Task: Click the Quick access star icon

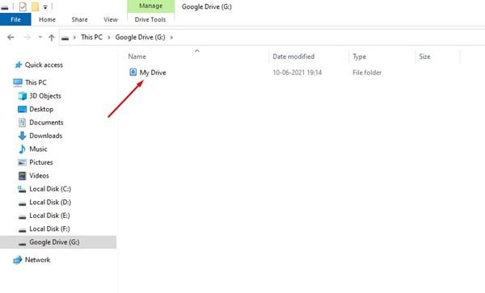Action: [x=19, y=65]
